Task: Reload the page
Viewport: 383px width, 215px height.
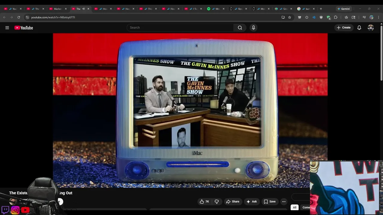Action: point(19,17)
